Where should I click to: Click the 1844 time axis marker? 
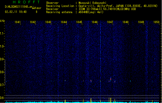click(64, 22)
